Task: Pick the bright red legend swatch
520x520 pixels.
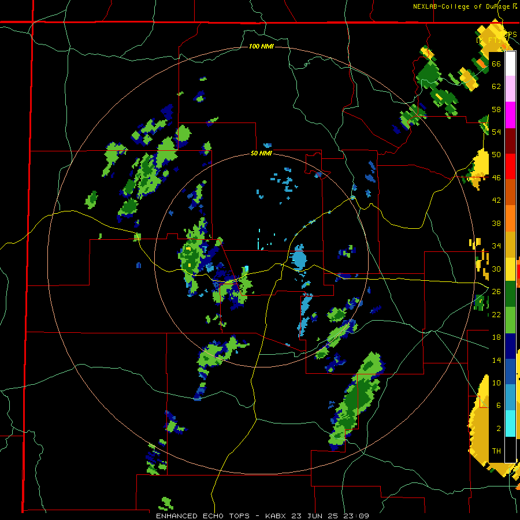Action: click(510, 166)
